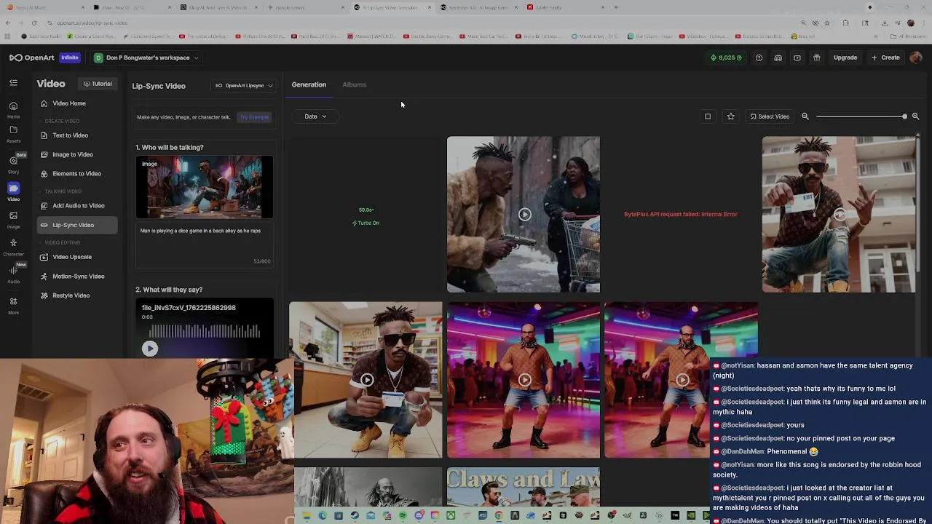
Task: Play the store squatting man video
Action: coord(366,380)
